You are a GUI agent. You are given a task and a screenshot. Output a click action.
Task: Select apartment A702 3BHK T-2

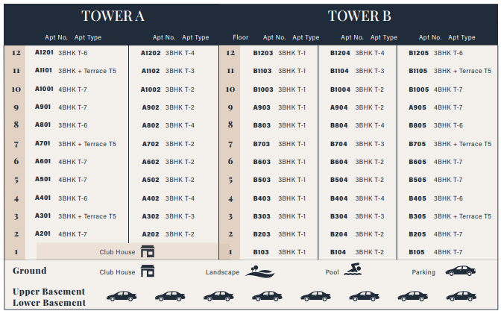point(168,144)
